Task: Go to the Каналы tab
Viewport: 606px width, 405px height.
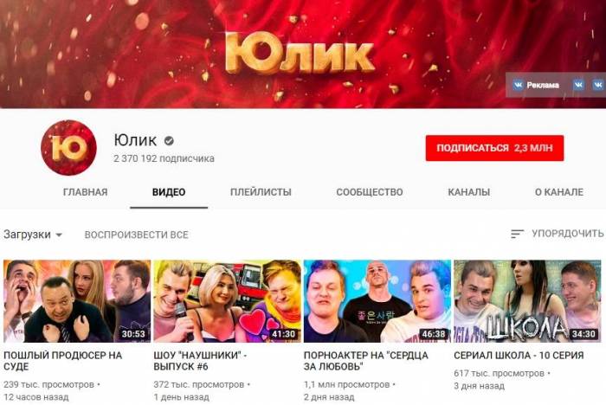Action: pyautogui.click(x=469, y=192)
